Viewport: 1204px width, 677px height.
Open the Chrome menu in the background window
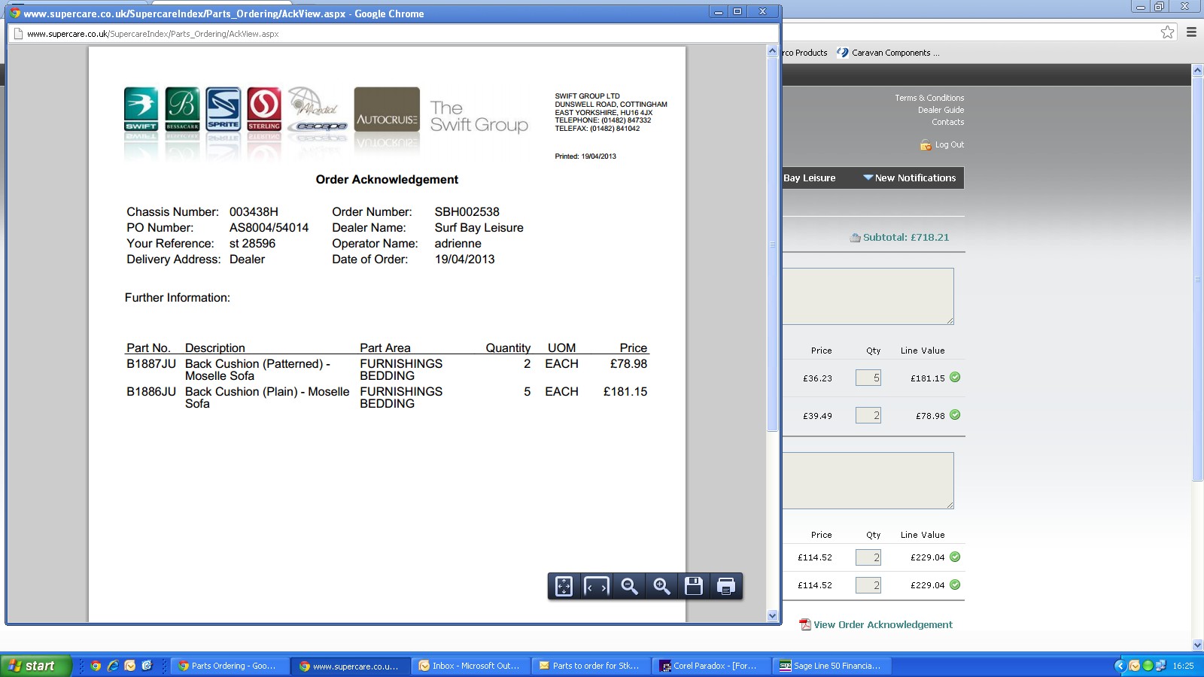tap(1191, 32)
